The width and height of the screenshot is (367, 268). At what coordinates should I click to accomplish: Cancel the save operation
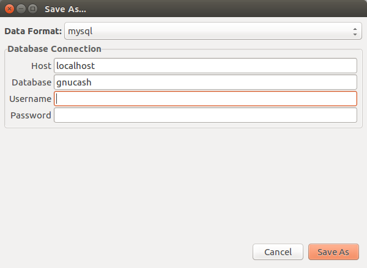coord(278,252)
